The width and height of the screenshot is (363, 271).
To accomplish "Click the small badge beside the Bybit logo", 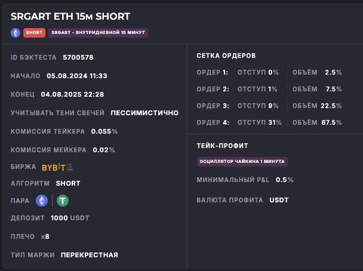I will pos(70,167).
